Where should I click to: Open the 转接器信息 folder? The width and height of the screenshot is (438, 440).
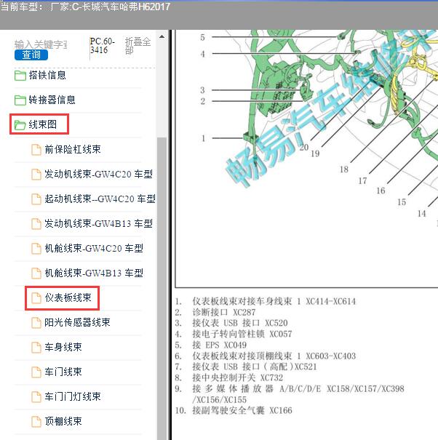click(52, 100)
